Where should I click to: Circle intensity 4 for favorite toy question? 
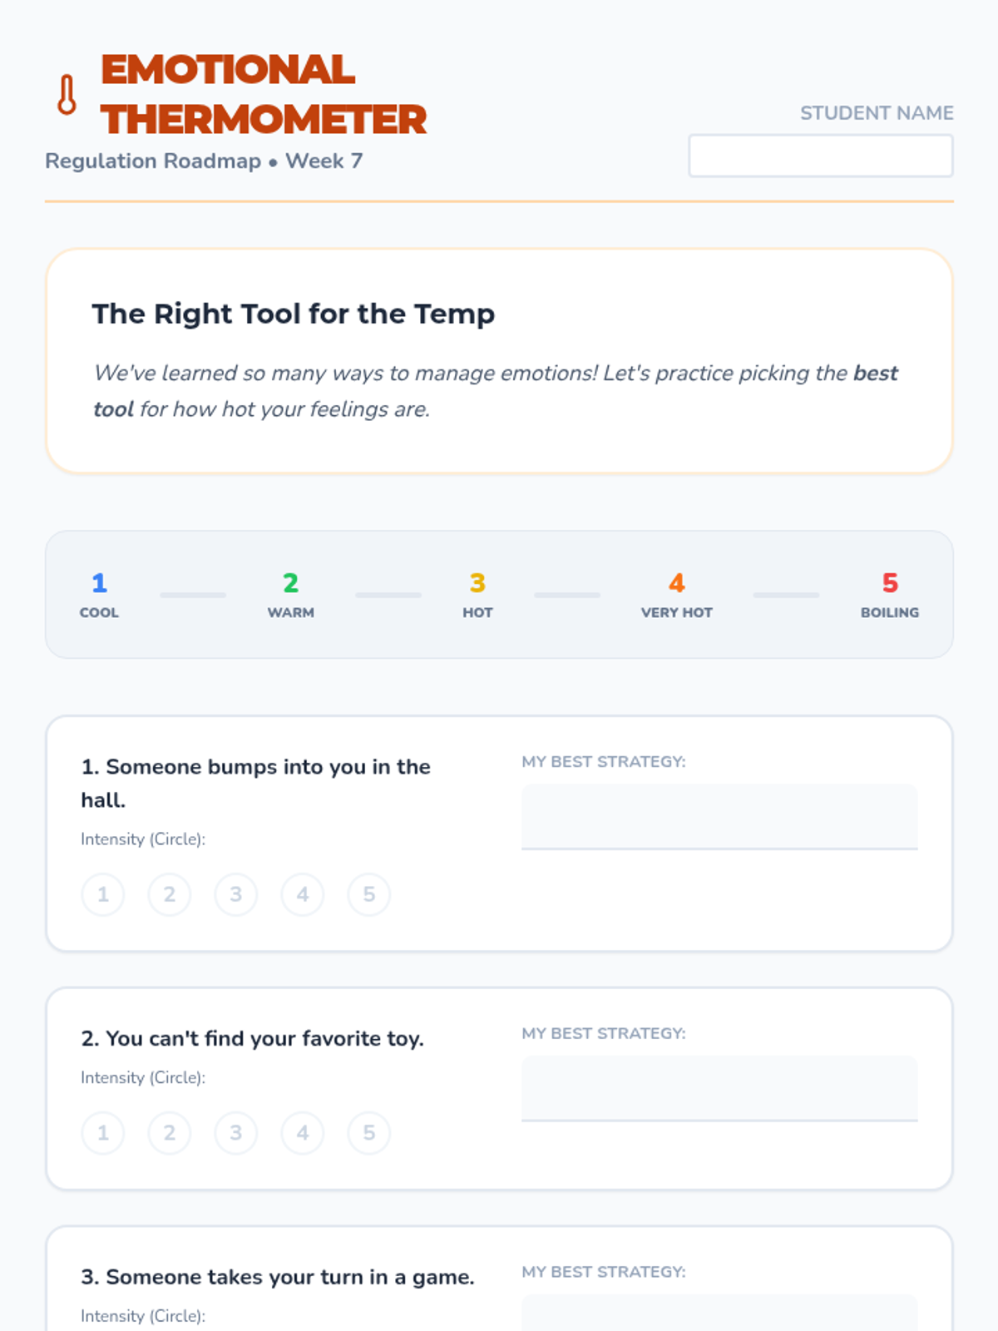tap(303, 1133)
